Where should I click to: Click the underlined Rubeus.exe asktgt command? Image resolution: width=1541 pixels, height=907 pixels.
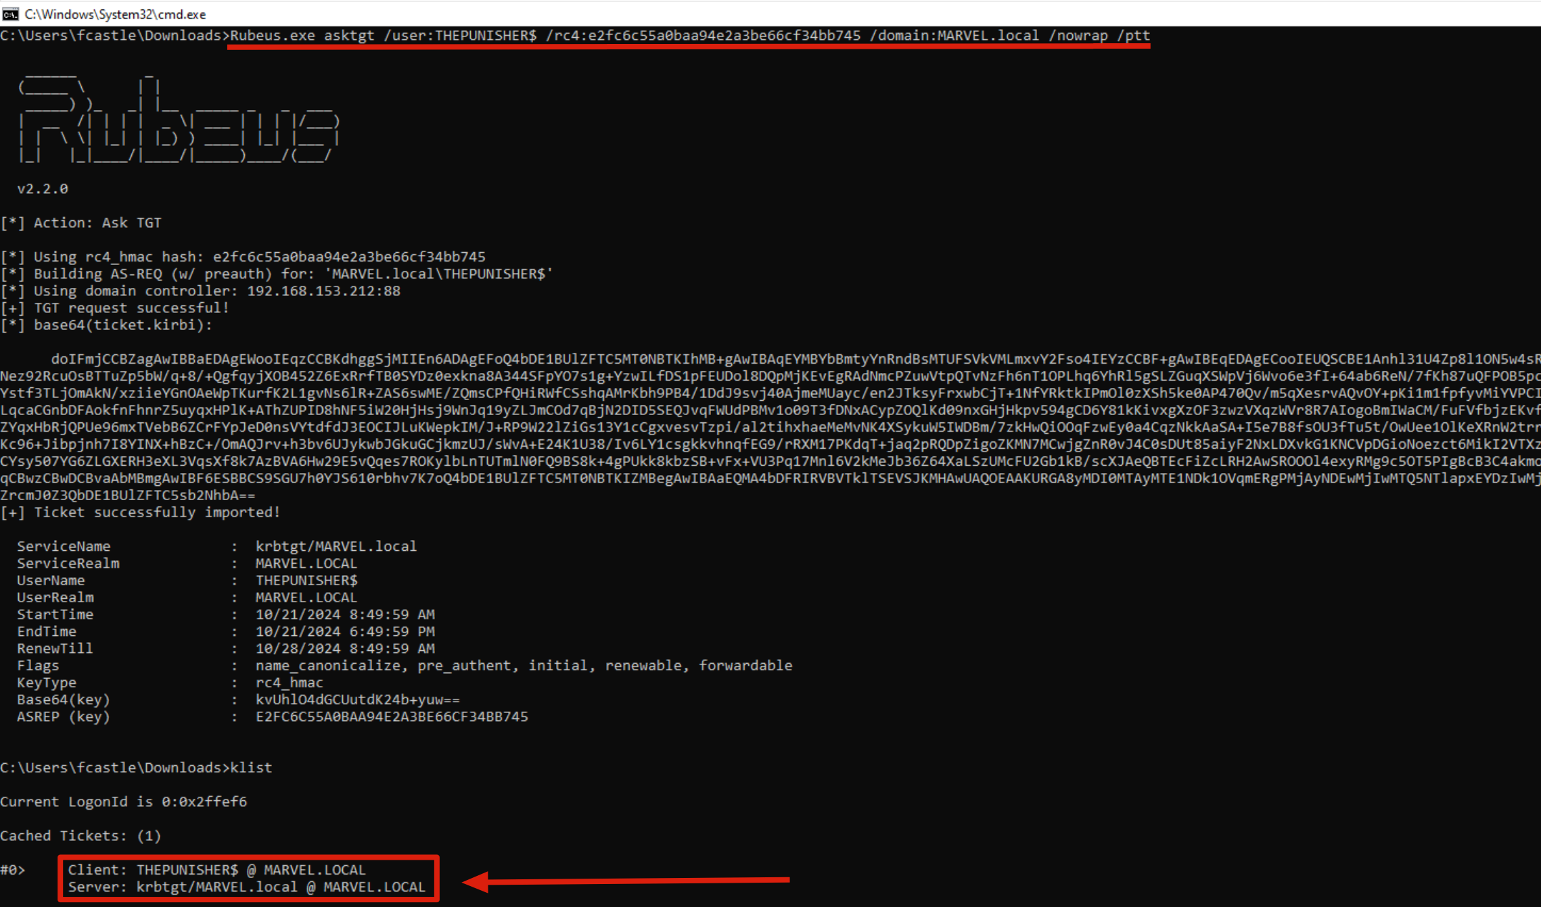[x=689, y=36]
